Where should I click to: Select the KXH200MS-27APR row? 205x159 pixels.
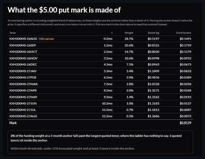100,90
